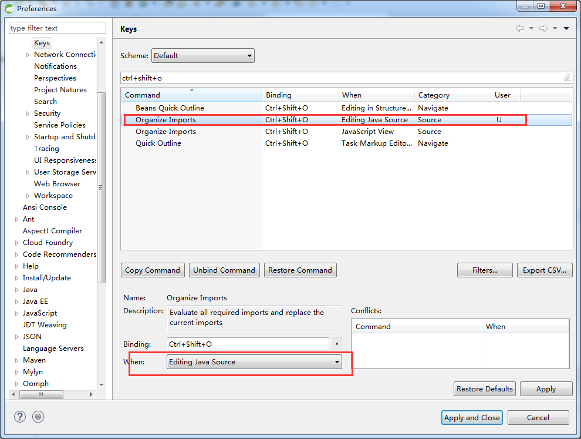Select Web Browser in the tree

(57, 184)
